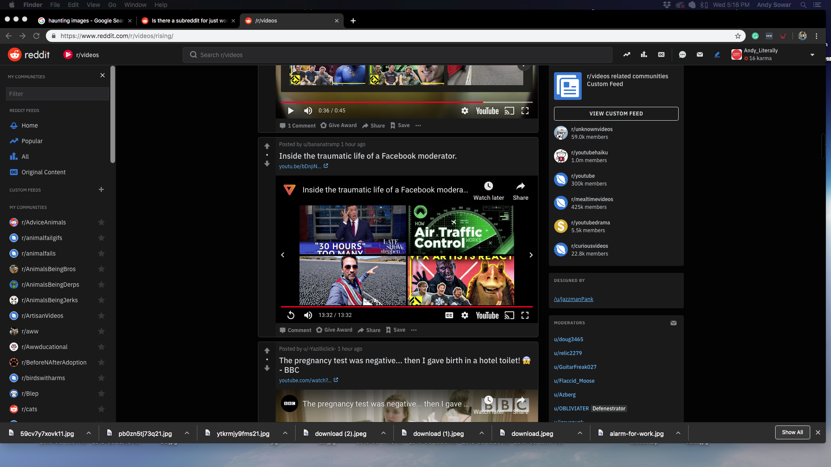
Task: Expand options for alarm-for-work.jpg download
Action: 678,433
